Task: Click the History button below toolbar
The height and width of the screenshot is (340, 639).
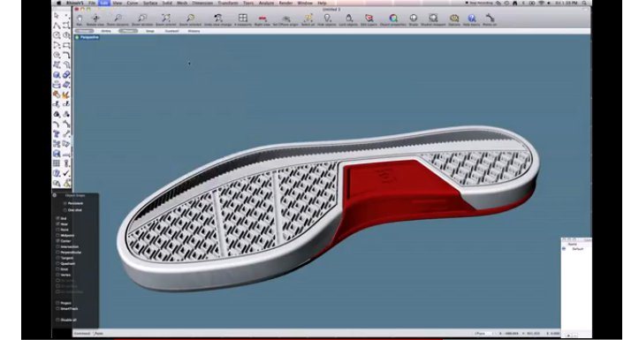Action: pyautogui.click(x=194, y=31)
